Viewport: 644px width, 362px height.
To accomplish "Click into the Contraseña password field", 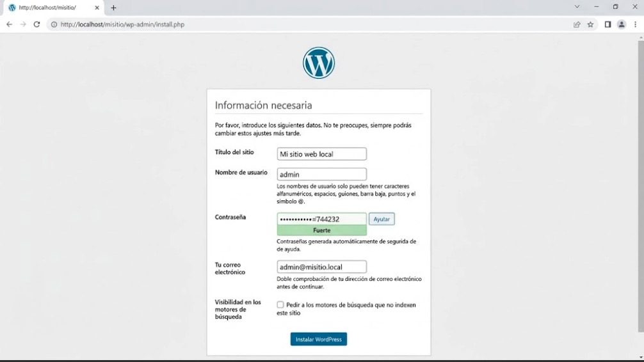I will [x=321, y=219].
